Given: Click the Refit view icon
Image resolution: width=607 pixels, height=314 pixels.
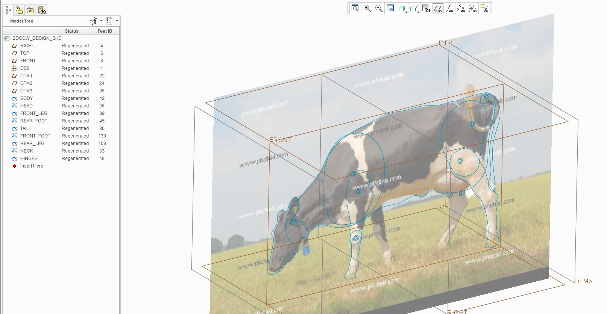Looking at the screenshot, I should [x=355, y=9].
